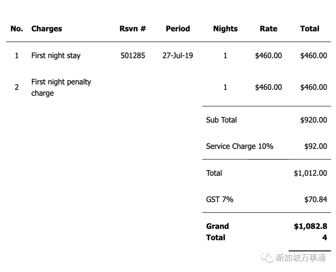Click the GST 7% label
336x272 pixels.
tap(220, 200)
